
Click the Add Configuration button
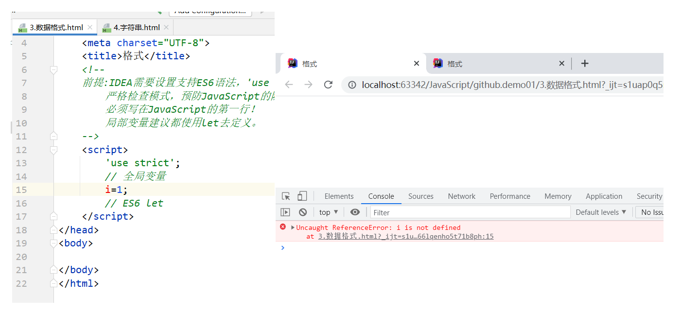(x=210, y=12)
